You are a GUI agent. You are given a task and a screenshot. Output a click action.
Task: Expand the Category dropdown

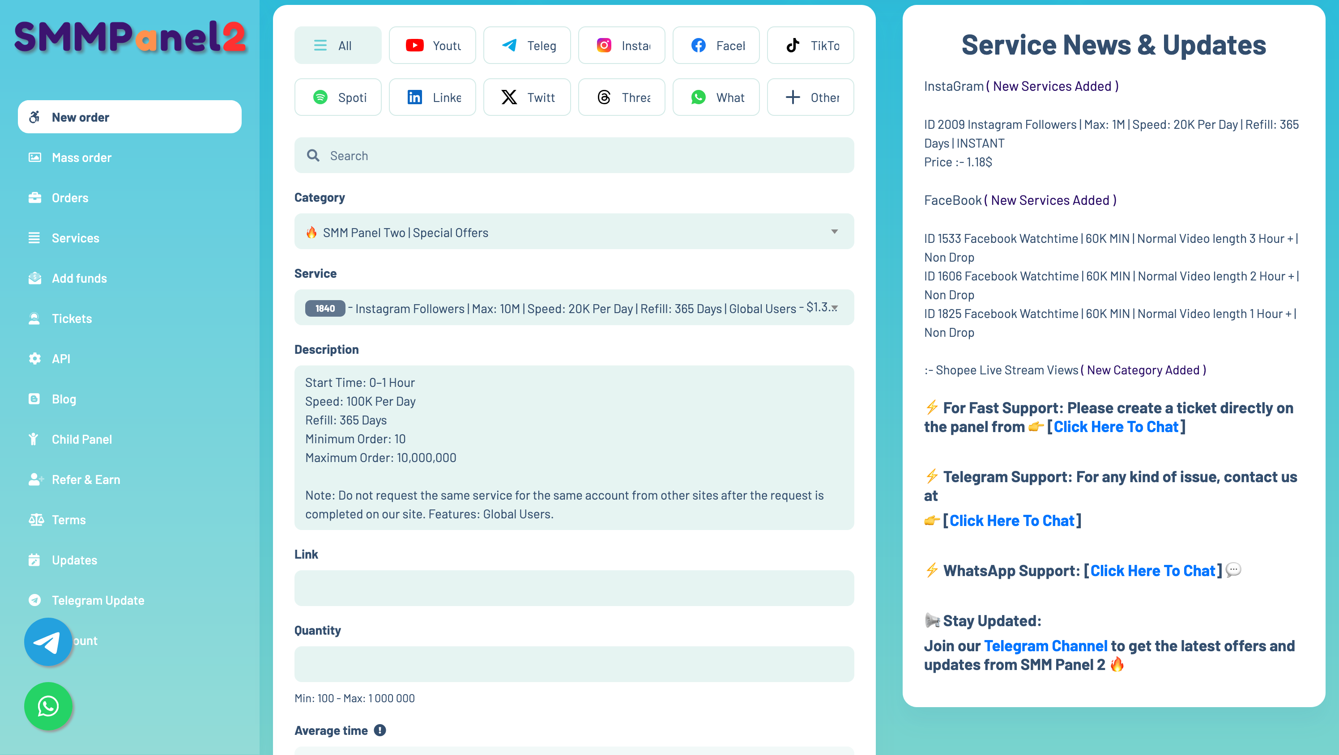[x=573, y=232]
